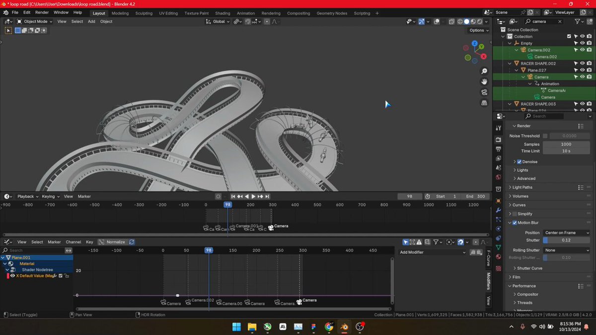
Task: Toggle Collection exclude checkbox in outliner
Action: 569,36
